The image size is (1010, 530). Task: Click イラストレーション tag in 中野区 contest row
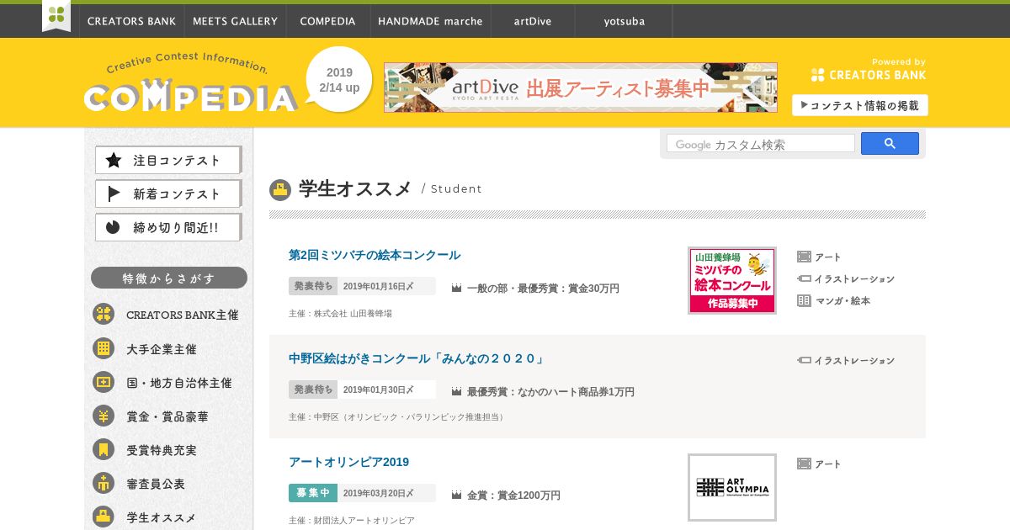(x=846, y=360)
